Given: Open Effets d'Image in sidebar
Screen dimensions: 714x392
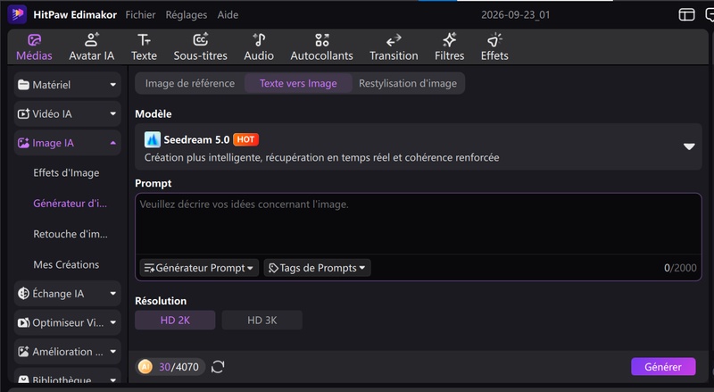Looking at the screenshot, I should click(66, 172).
